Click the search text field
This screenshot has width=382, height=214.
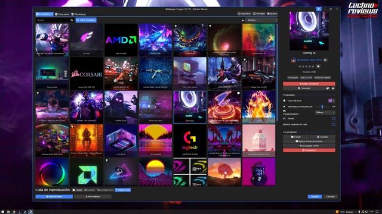click(x=53, y=20)
